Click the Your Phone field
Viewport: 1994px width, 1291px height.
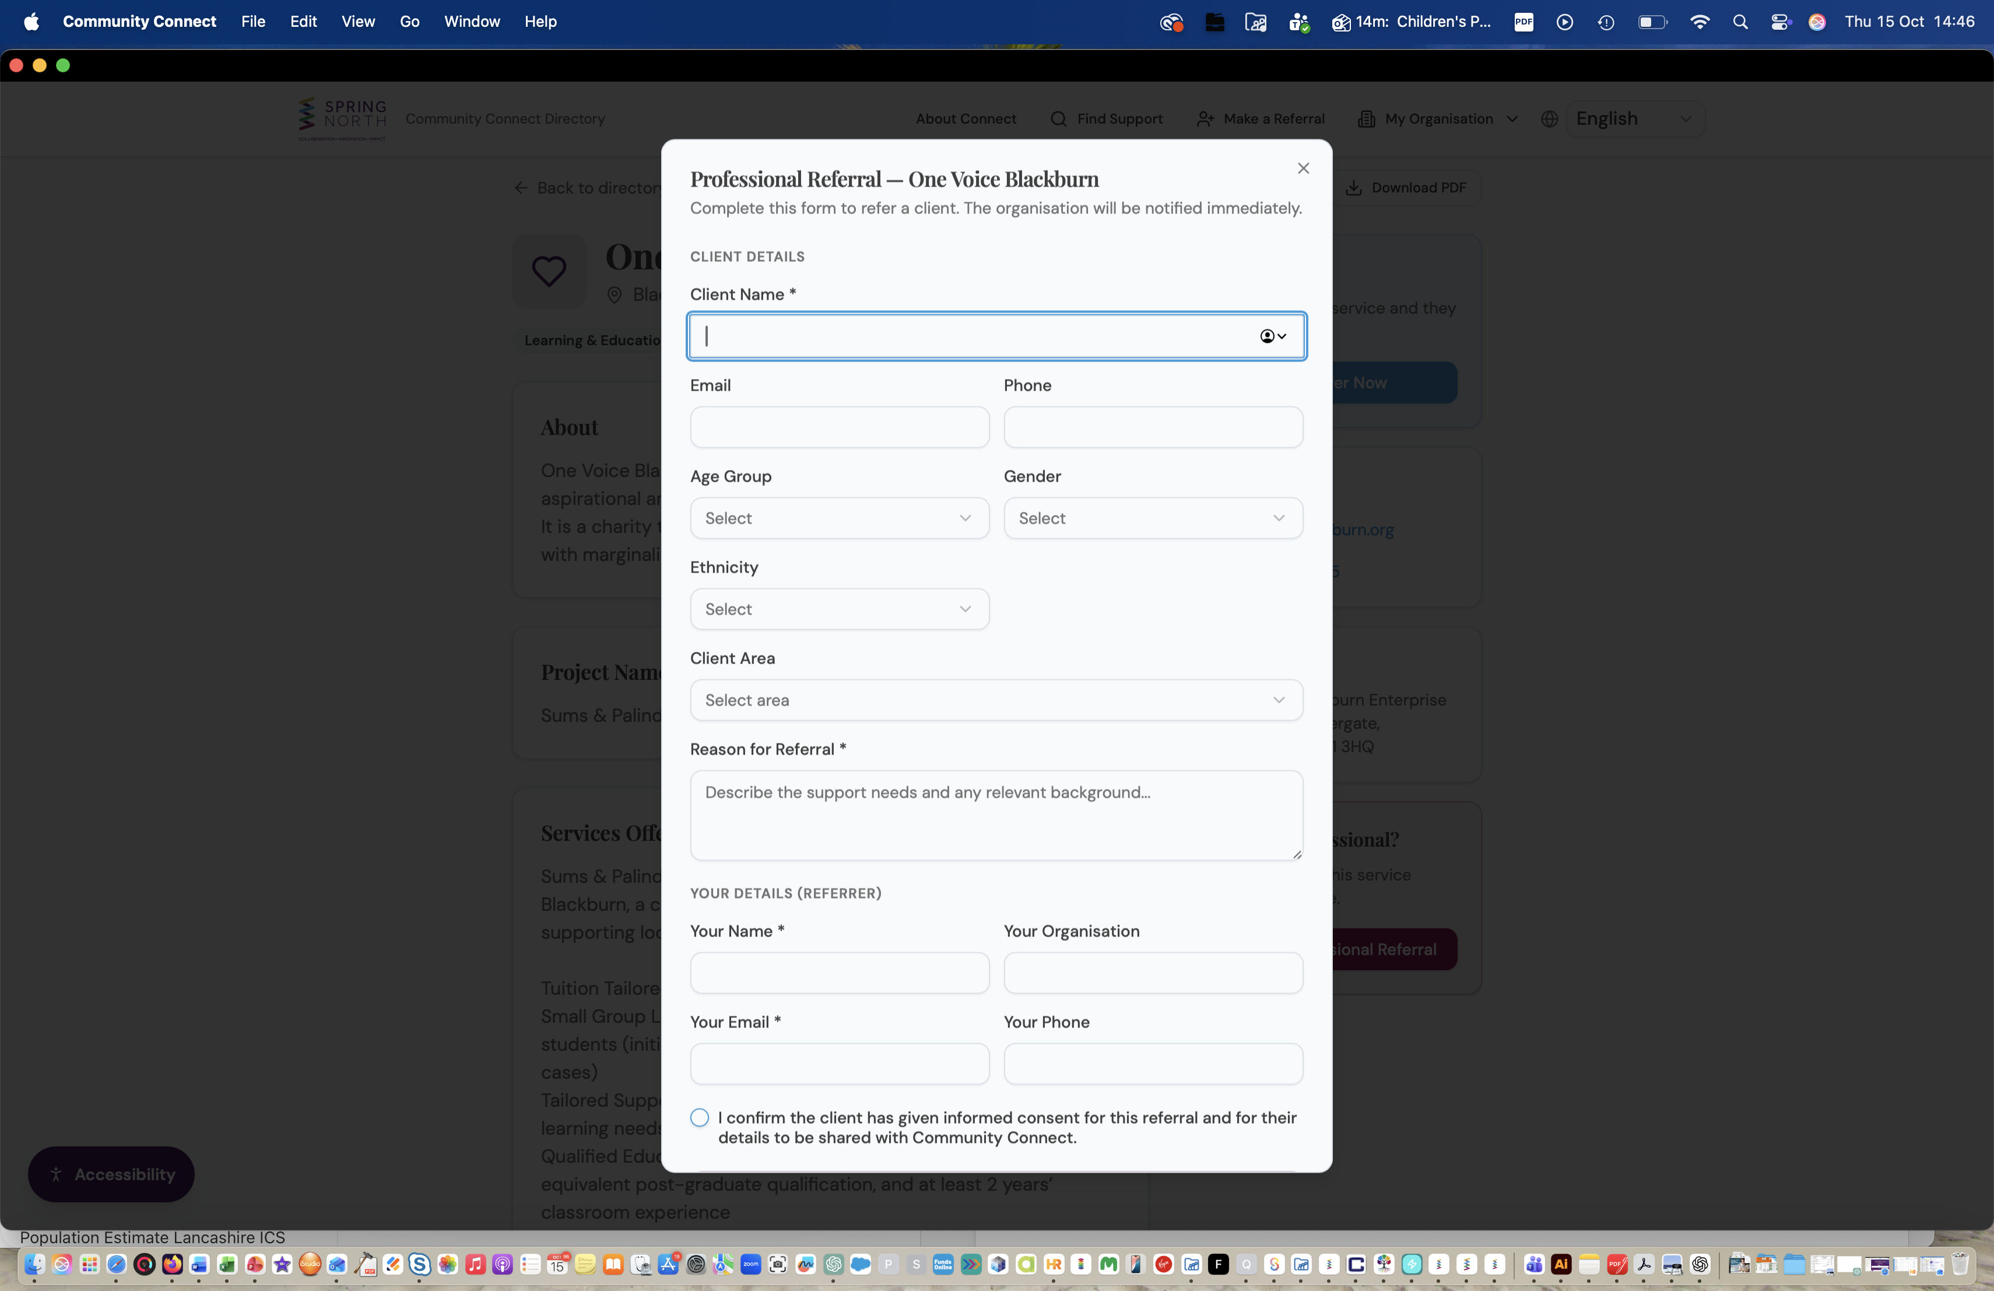click(x=1153, y=1064)
